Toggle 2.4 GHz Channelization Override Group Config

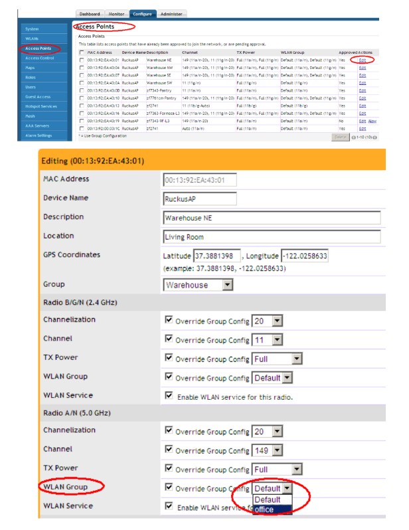tap(169, 319)
